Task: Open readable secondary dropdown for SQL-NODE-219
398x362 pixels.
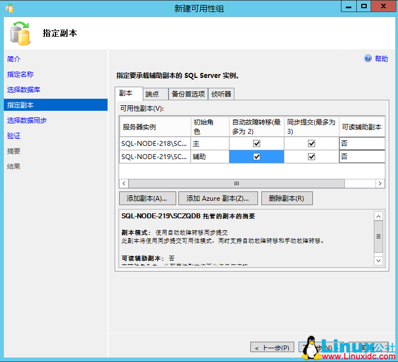Action: coord(362,157)
